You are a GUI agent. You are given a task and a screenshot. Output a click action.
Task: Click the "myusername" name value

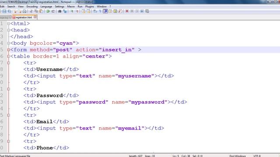135,76
